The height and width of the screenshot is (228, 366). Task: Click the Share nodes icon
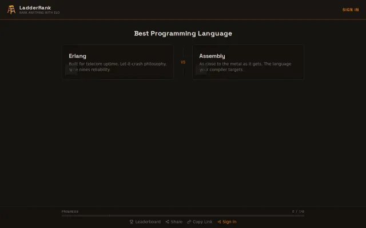pyautogui.click(x=167, y=222)
